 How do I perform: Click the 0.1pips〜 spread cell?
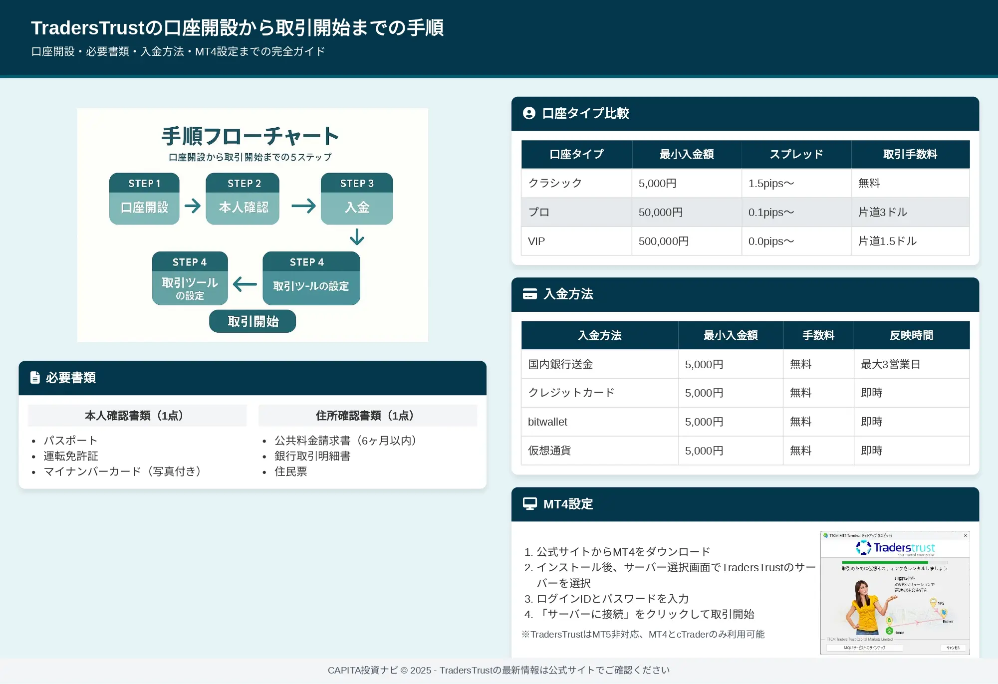(796, 212)
